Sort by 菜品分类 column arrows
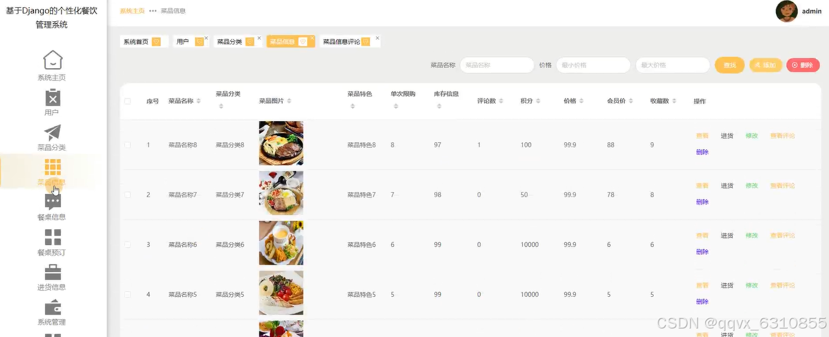Viewport: 829px width, 337px height. click(221, 106)
